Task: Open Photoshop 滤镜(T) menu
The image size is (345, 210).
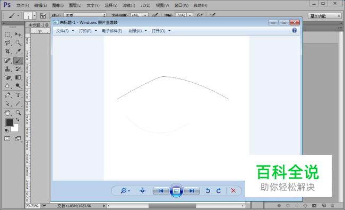Action: coord(129,5)
